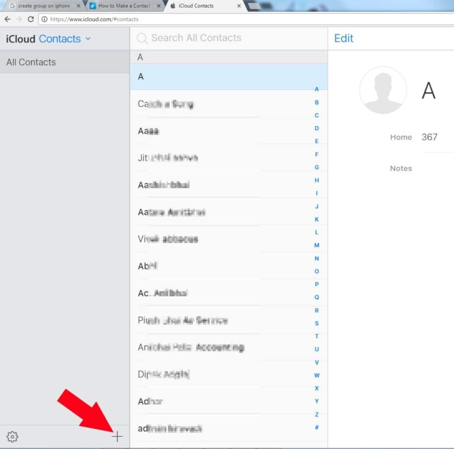The image size is (454, 449).
Task: Jump to letter E in index
Action: click(x=317, y=141)
